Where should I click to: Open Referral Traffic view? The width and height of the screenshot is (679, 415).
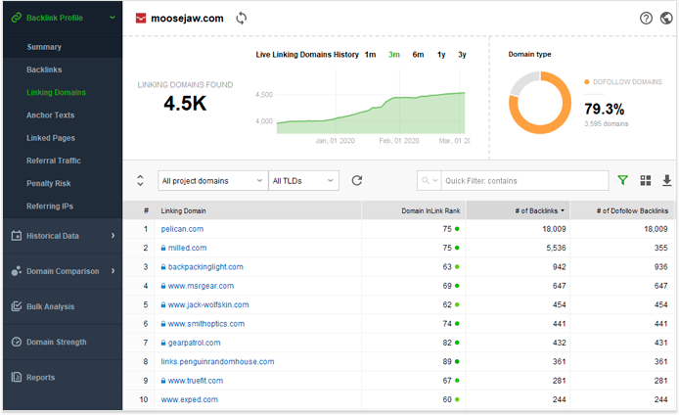pos(54,161)
